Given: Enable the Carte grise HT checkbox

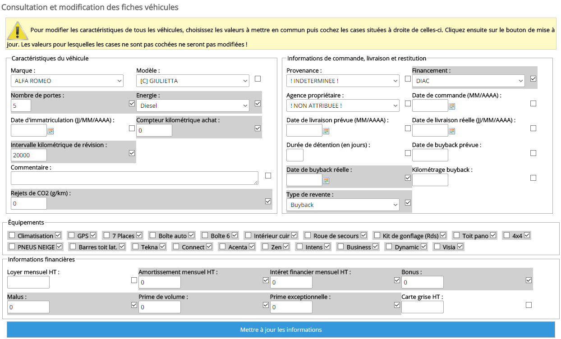Looking at the screenshot, I should point(529,305).
